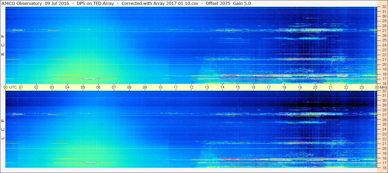Click the 21 UTC hour marker
The image size is (388, 173).
coord(331,87)
